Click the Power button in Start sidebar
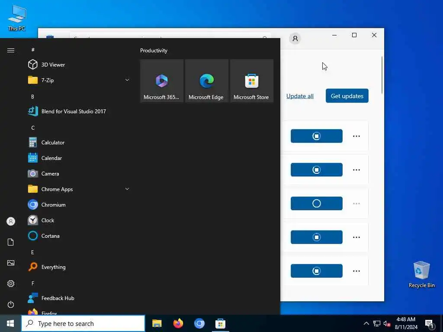 (x=11, y=304)
